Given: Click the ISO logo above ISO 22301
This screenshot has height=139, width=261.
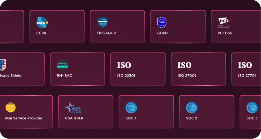Looking at the screenshot, I should (124, 65).
